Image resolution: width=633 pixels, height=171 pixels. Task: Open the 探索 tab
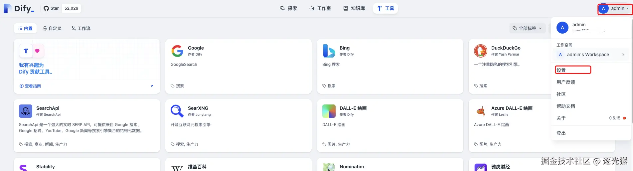click(289, 8)
